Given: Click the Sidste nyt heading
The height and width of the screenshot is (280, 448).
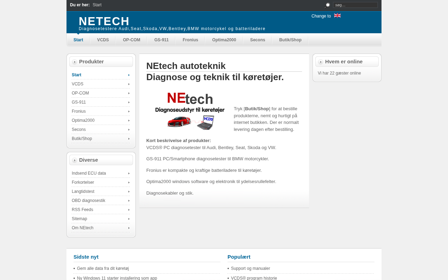Looking at the screenshot, I should click(x=86, y=257).
